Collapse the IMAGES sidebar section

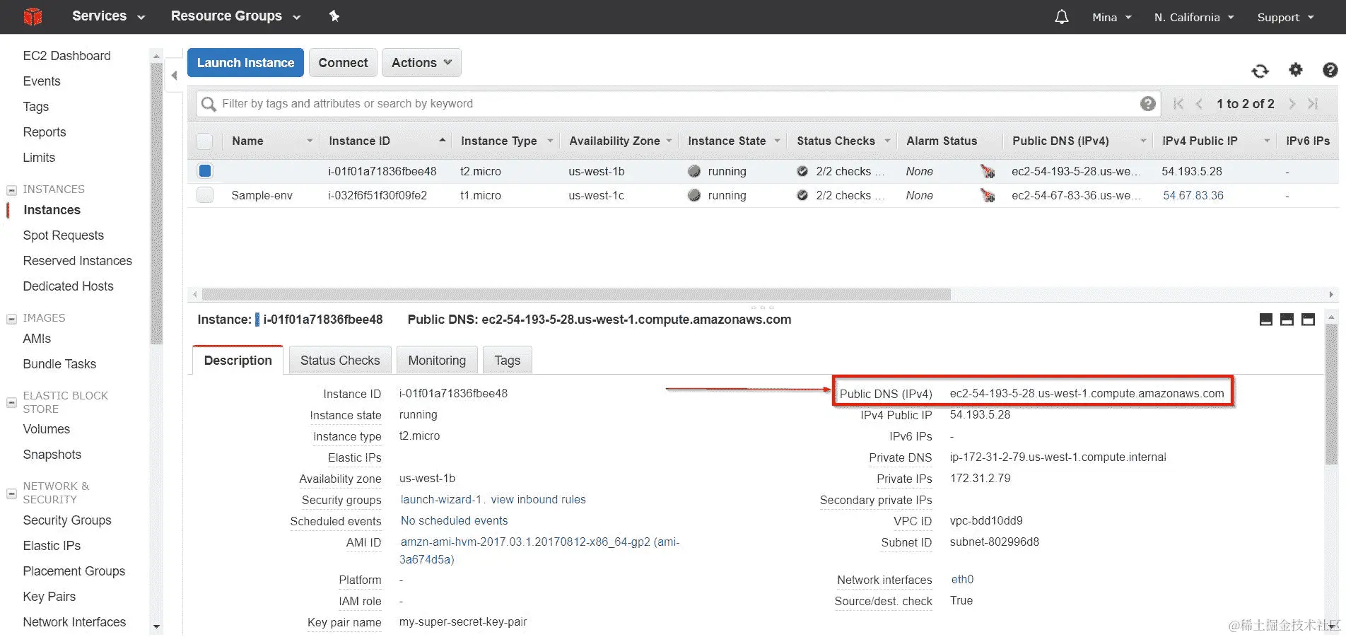point(11,319)
